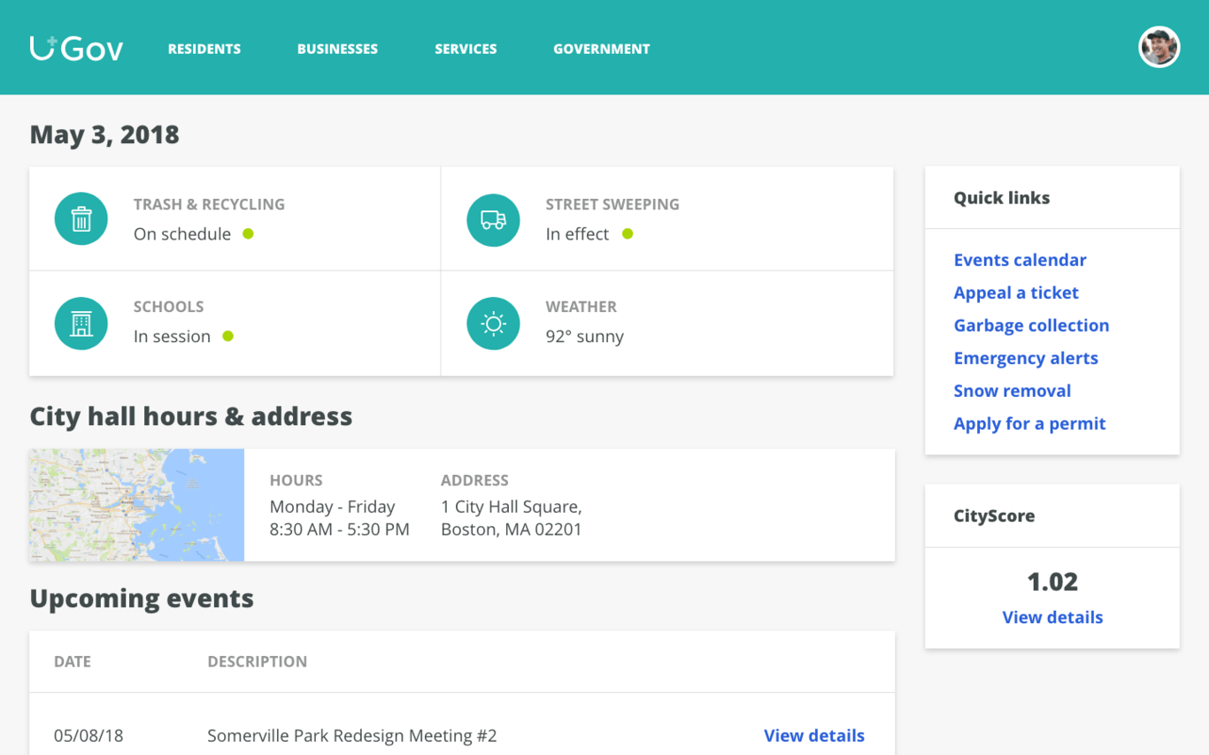Click the UGov logo
The width and height of the screenshot is (1209, 755).
pos(76,49)
